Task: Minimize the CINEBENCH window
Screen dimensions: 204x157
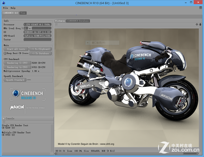Action: (186, 3)
